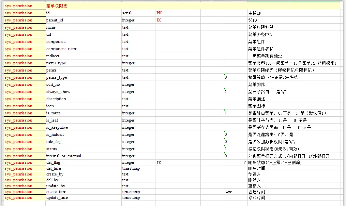Click the 菜单权限标题 cell

point(294,27)
